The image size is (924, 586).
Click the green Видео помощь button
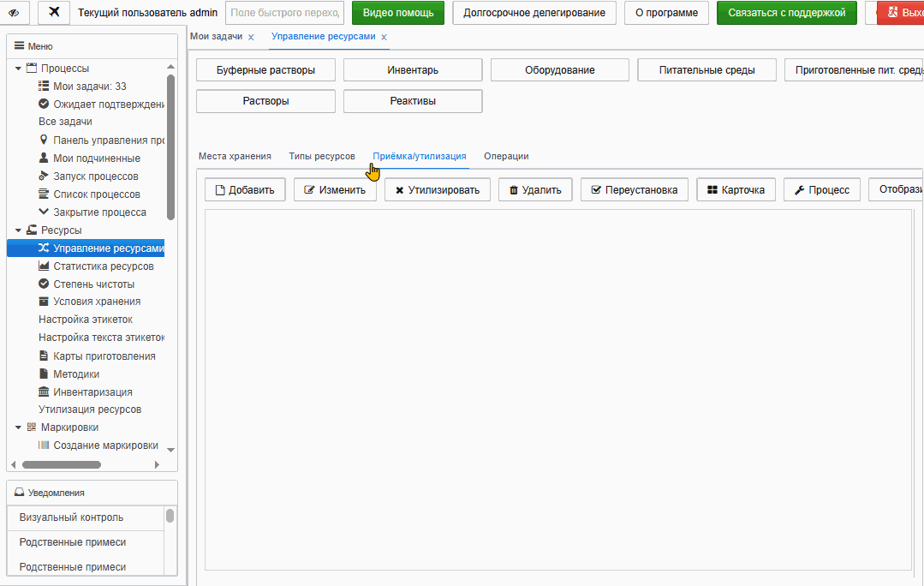pyautogui.click(x=397, y=12)
